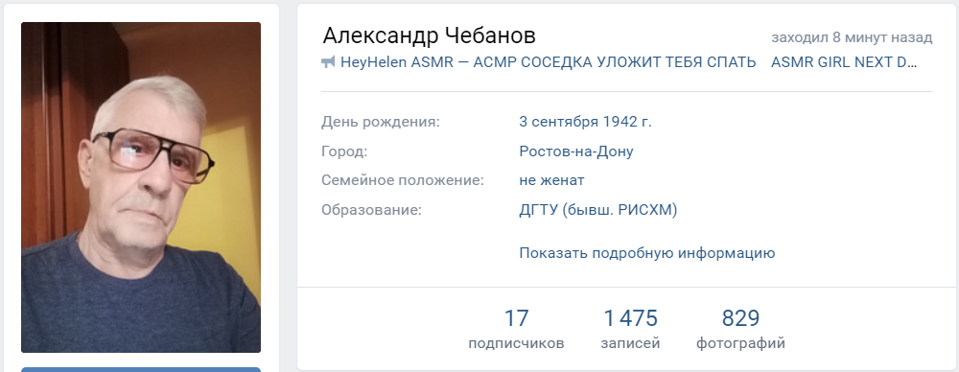959x372 pixels.
Task: Open the '1942 г.' birth year link
Action: (627, 122)
